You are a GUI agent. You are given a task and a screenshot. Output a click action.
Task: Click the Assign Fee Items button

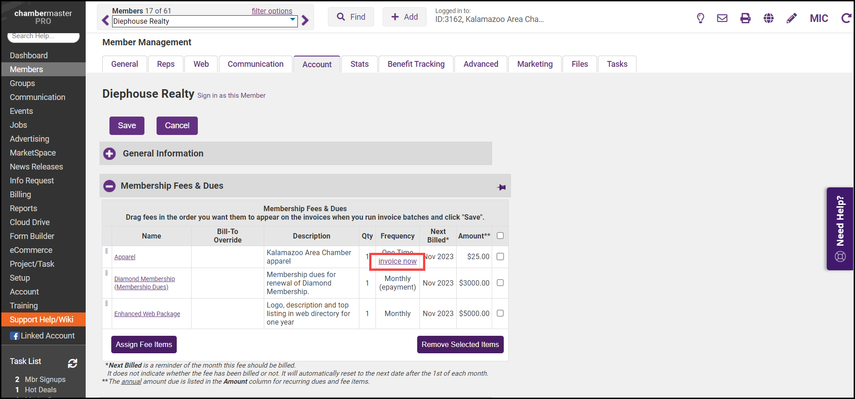pos(144,344)
